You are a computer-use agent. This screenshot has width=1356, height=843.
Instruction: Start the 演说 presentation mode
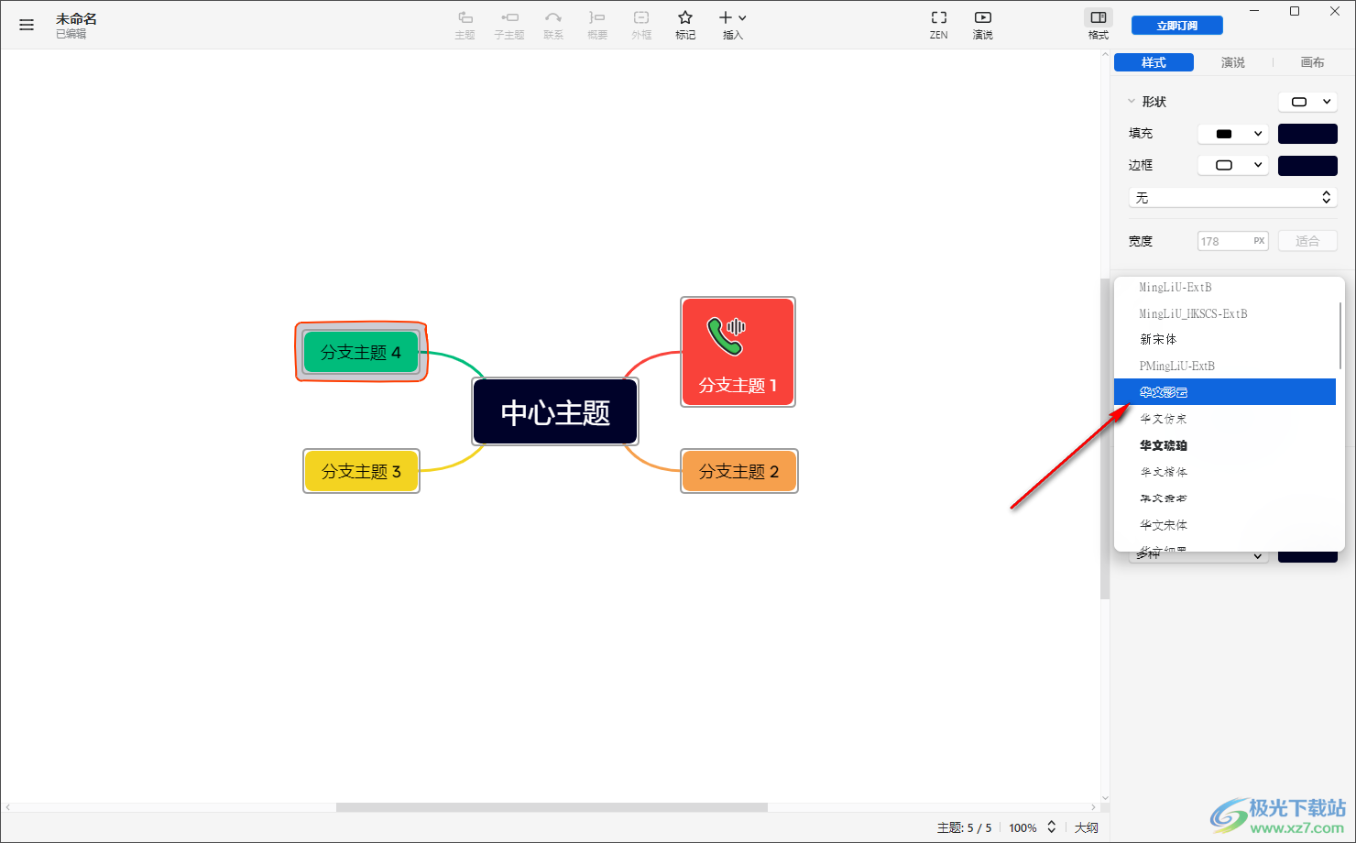coord(983,25)
